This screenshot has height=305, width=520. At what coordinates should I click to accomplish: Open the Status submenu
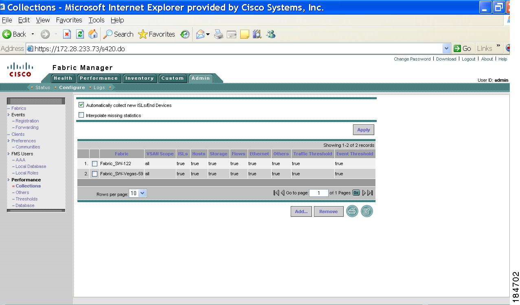pyautogui.click(x=43, y=87)
